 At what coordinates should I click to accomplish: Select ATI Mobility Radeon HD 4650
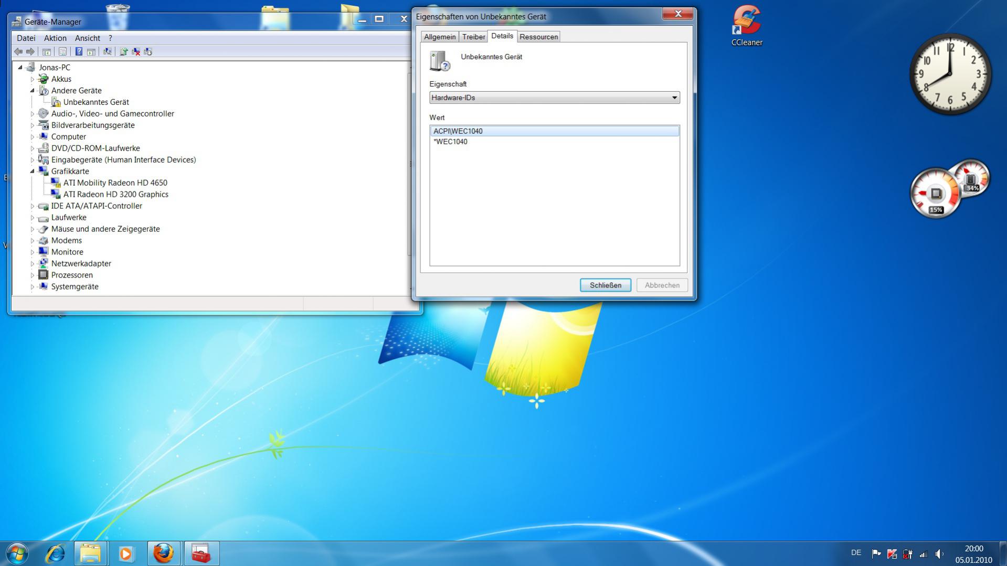(115, 183)
